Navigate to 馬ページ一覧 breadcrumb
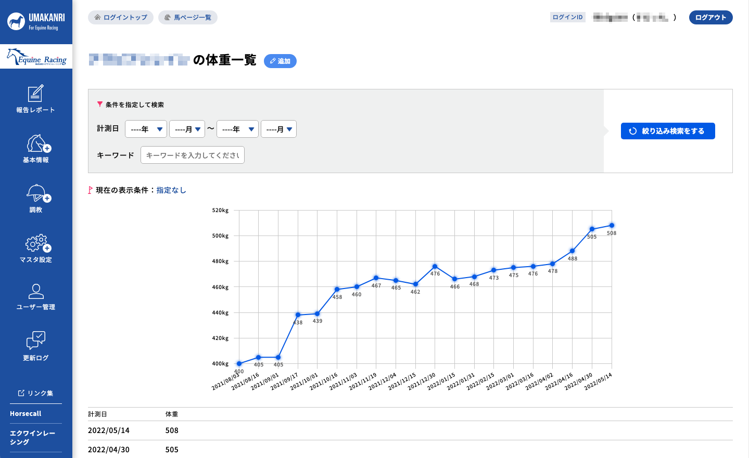This screenshot has height=458, width=749. [188, 18]
